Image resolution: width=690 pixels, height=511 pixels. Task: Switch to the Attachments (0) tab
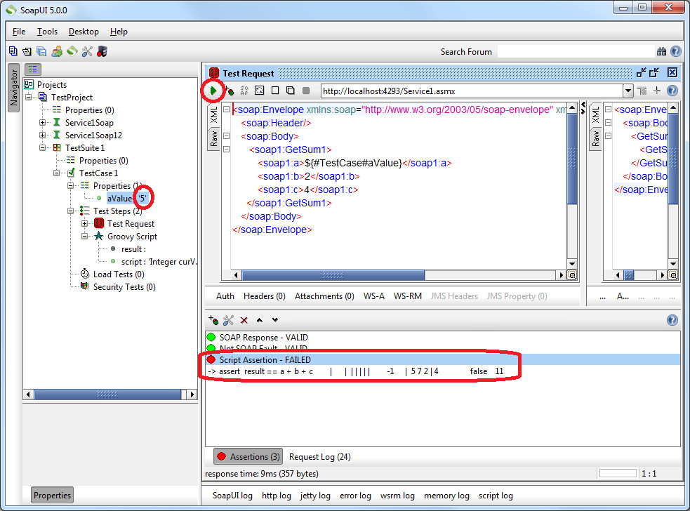(x=324, y=296)
